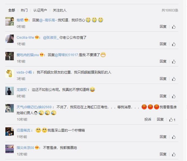Open username link Cecilia-Ww
This screenshot has width=187, height=161.
click(25, 38)
